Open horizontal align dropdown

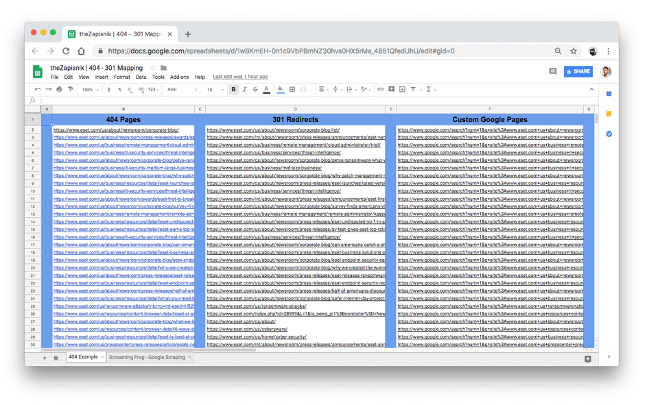323,89
